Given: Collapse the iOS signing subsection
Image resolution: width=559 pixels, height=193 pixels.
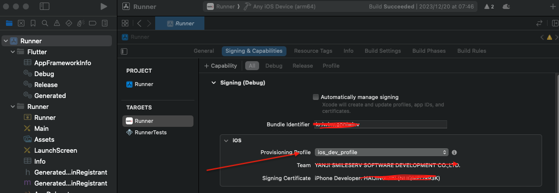Looking at the screenshot, I should (x=226, y=141).
